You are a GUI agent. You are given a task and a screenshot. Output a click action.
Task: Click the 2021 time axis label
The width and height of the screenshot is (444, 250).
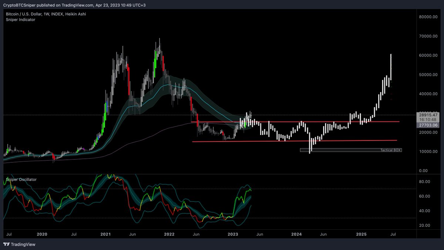point(105,234)
